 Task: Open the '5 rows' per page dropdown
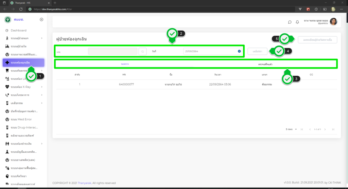(x=292, y=129)
